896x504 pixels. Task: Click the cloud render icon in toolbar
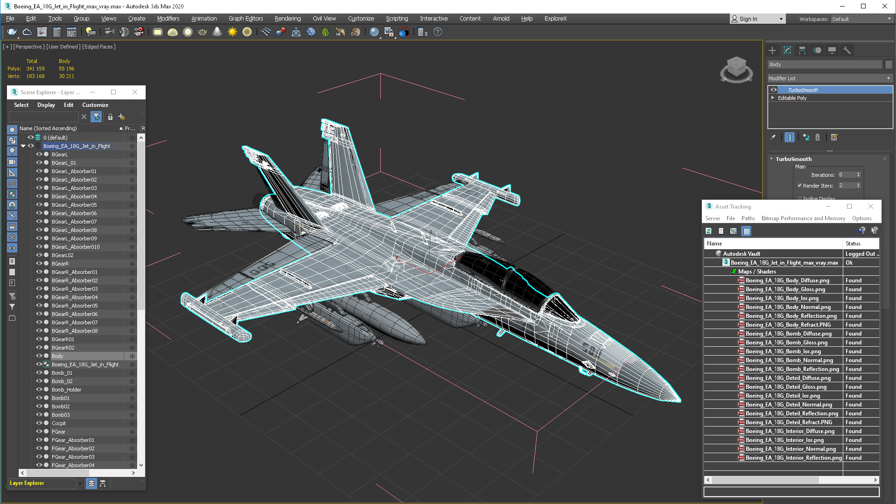pos(27,32)
